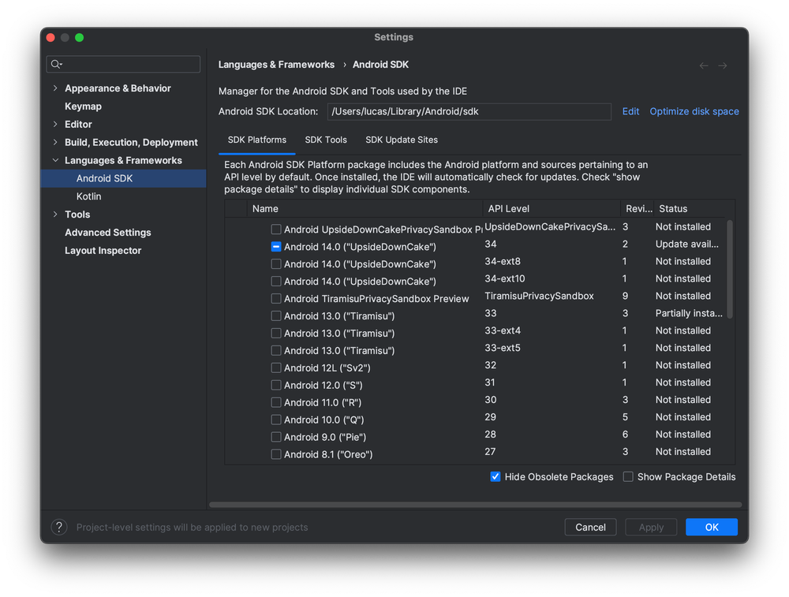Screen dimensions: 789x597
Task: Open the SDK Update Sites tab
Action: tap(401, 140)
